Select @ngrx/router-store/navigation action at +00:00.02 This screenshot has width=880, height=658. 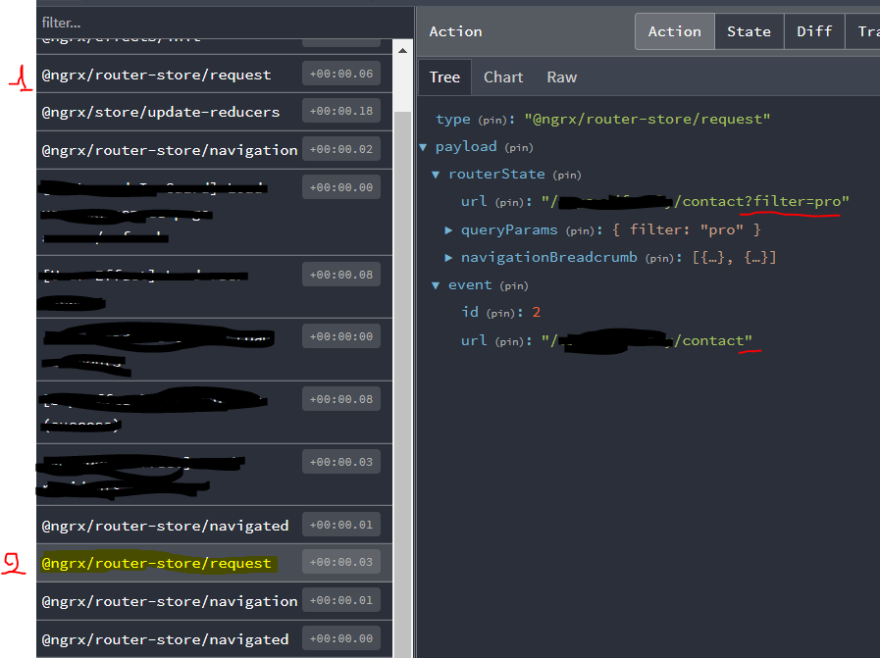coord(215,150)
